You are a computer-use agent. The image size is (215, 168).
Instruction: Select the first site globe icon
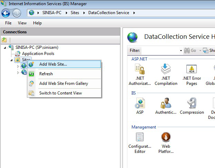24,66
